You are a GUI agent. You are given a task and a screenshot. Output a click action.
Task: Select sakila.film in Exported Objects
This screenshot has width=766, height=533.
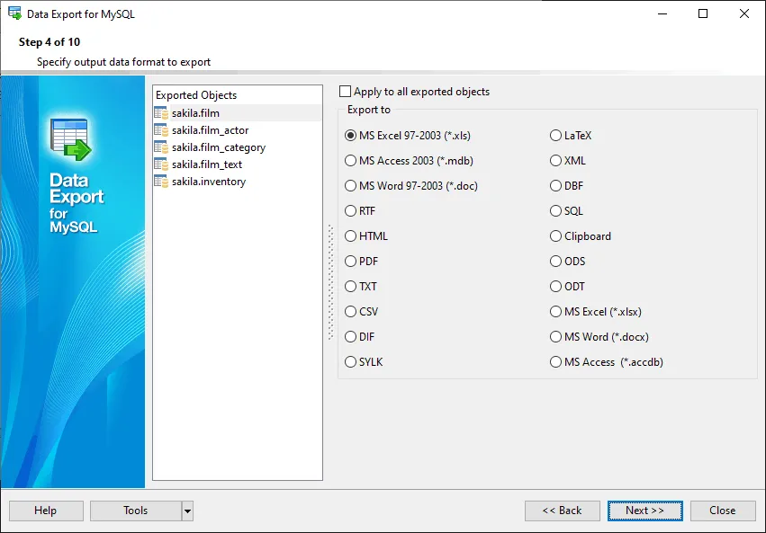(238, 113)
